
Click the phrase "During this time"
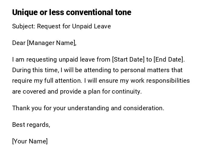(x=35, y=70)
